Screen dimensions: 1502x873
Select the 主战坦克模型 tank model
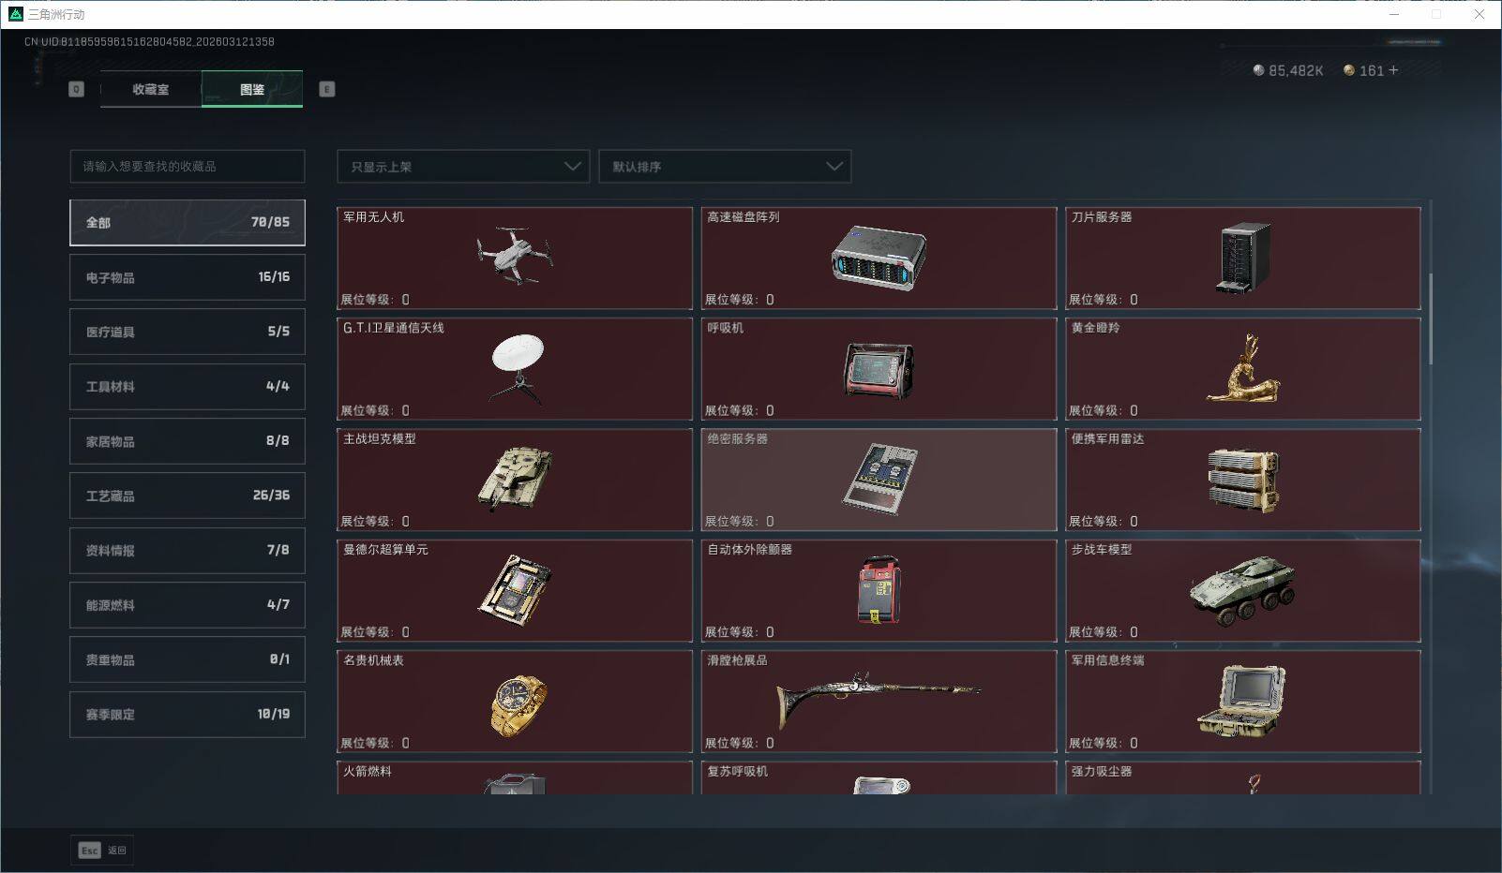pyautogui.click(x=515, y=480)
